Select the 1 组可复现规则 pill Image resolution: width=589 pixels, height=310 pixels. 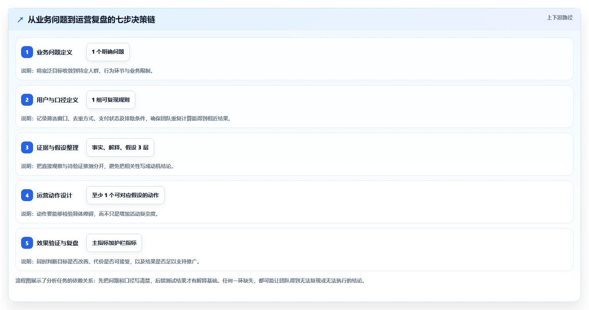(x=111, y=100)
